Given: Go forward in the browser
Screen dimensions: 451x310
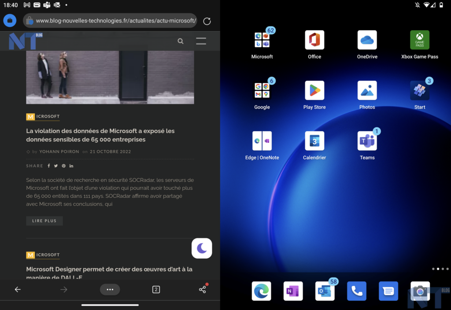Looking at the screenshot, I should [x=64, y=289].
